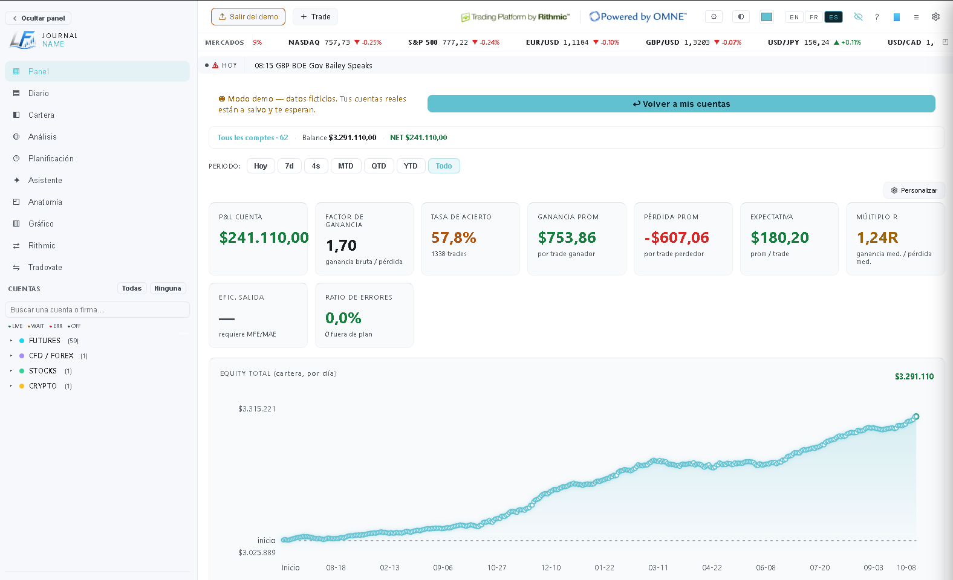Click the blue book icon in header
Viewport: 953px width, 580px height.
tap(897, 17)
